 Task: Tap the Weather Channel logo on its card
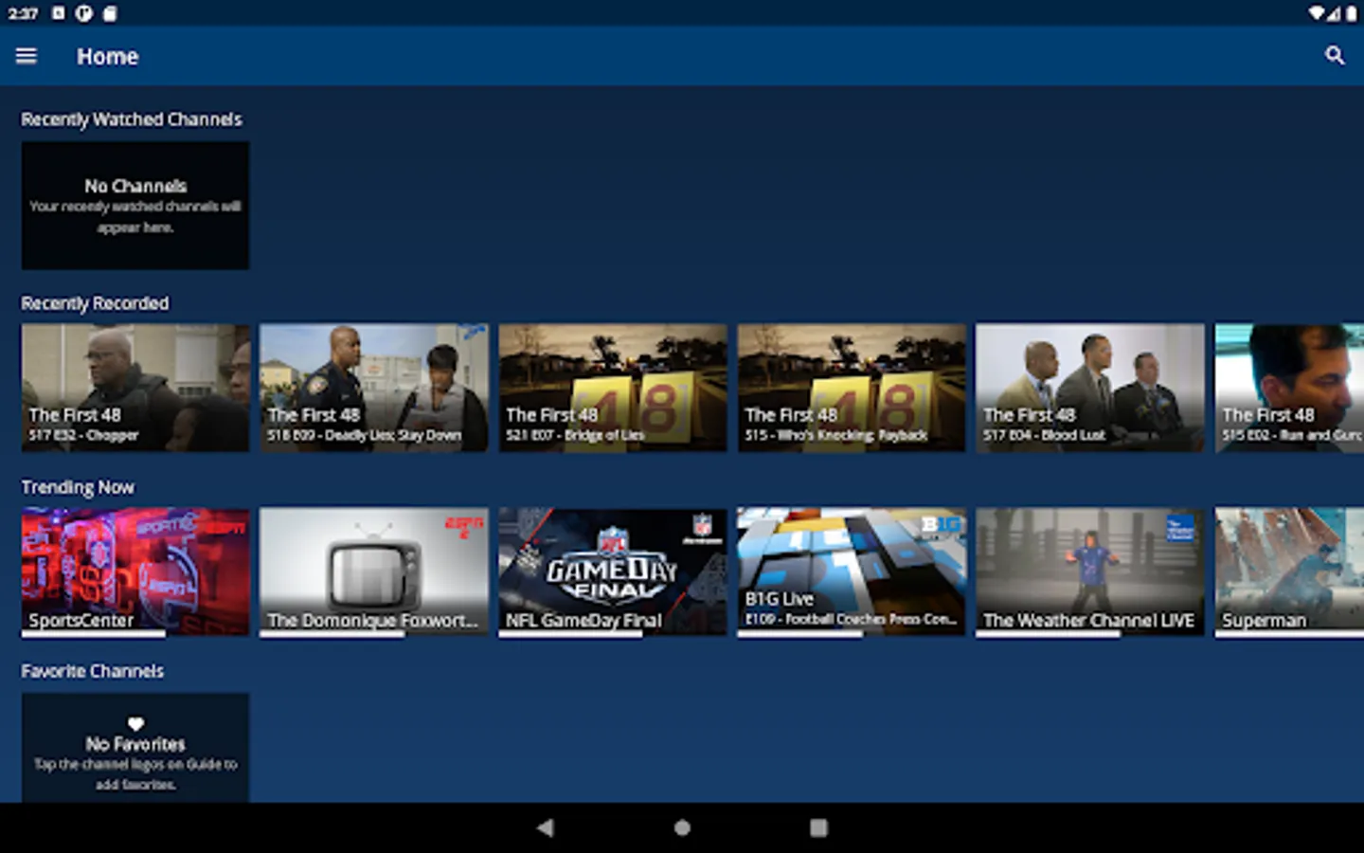coord(1180,528)
